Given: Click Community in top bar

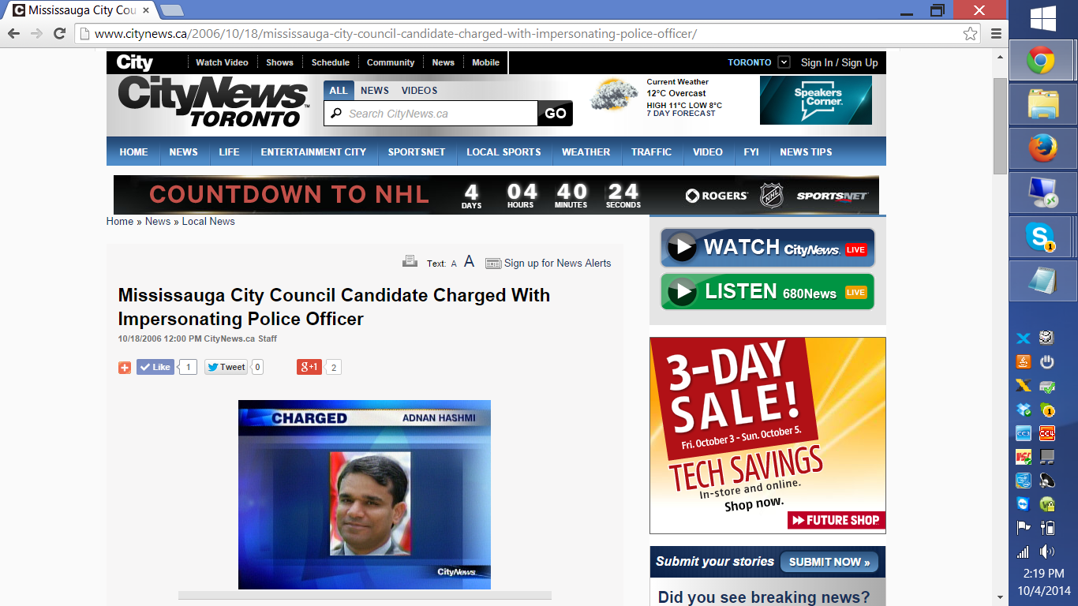Looking at the screenshot, I should pyautogui.click(x=391, y=62).
